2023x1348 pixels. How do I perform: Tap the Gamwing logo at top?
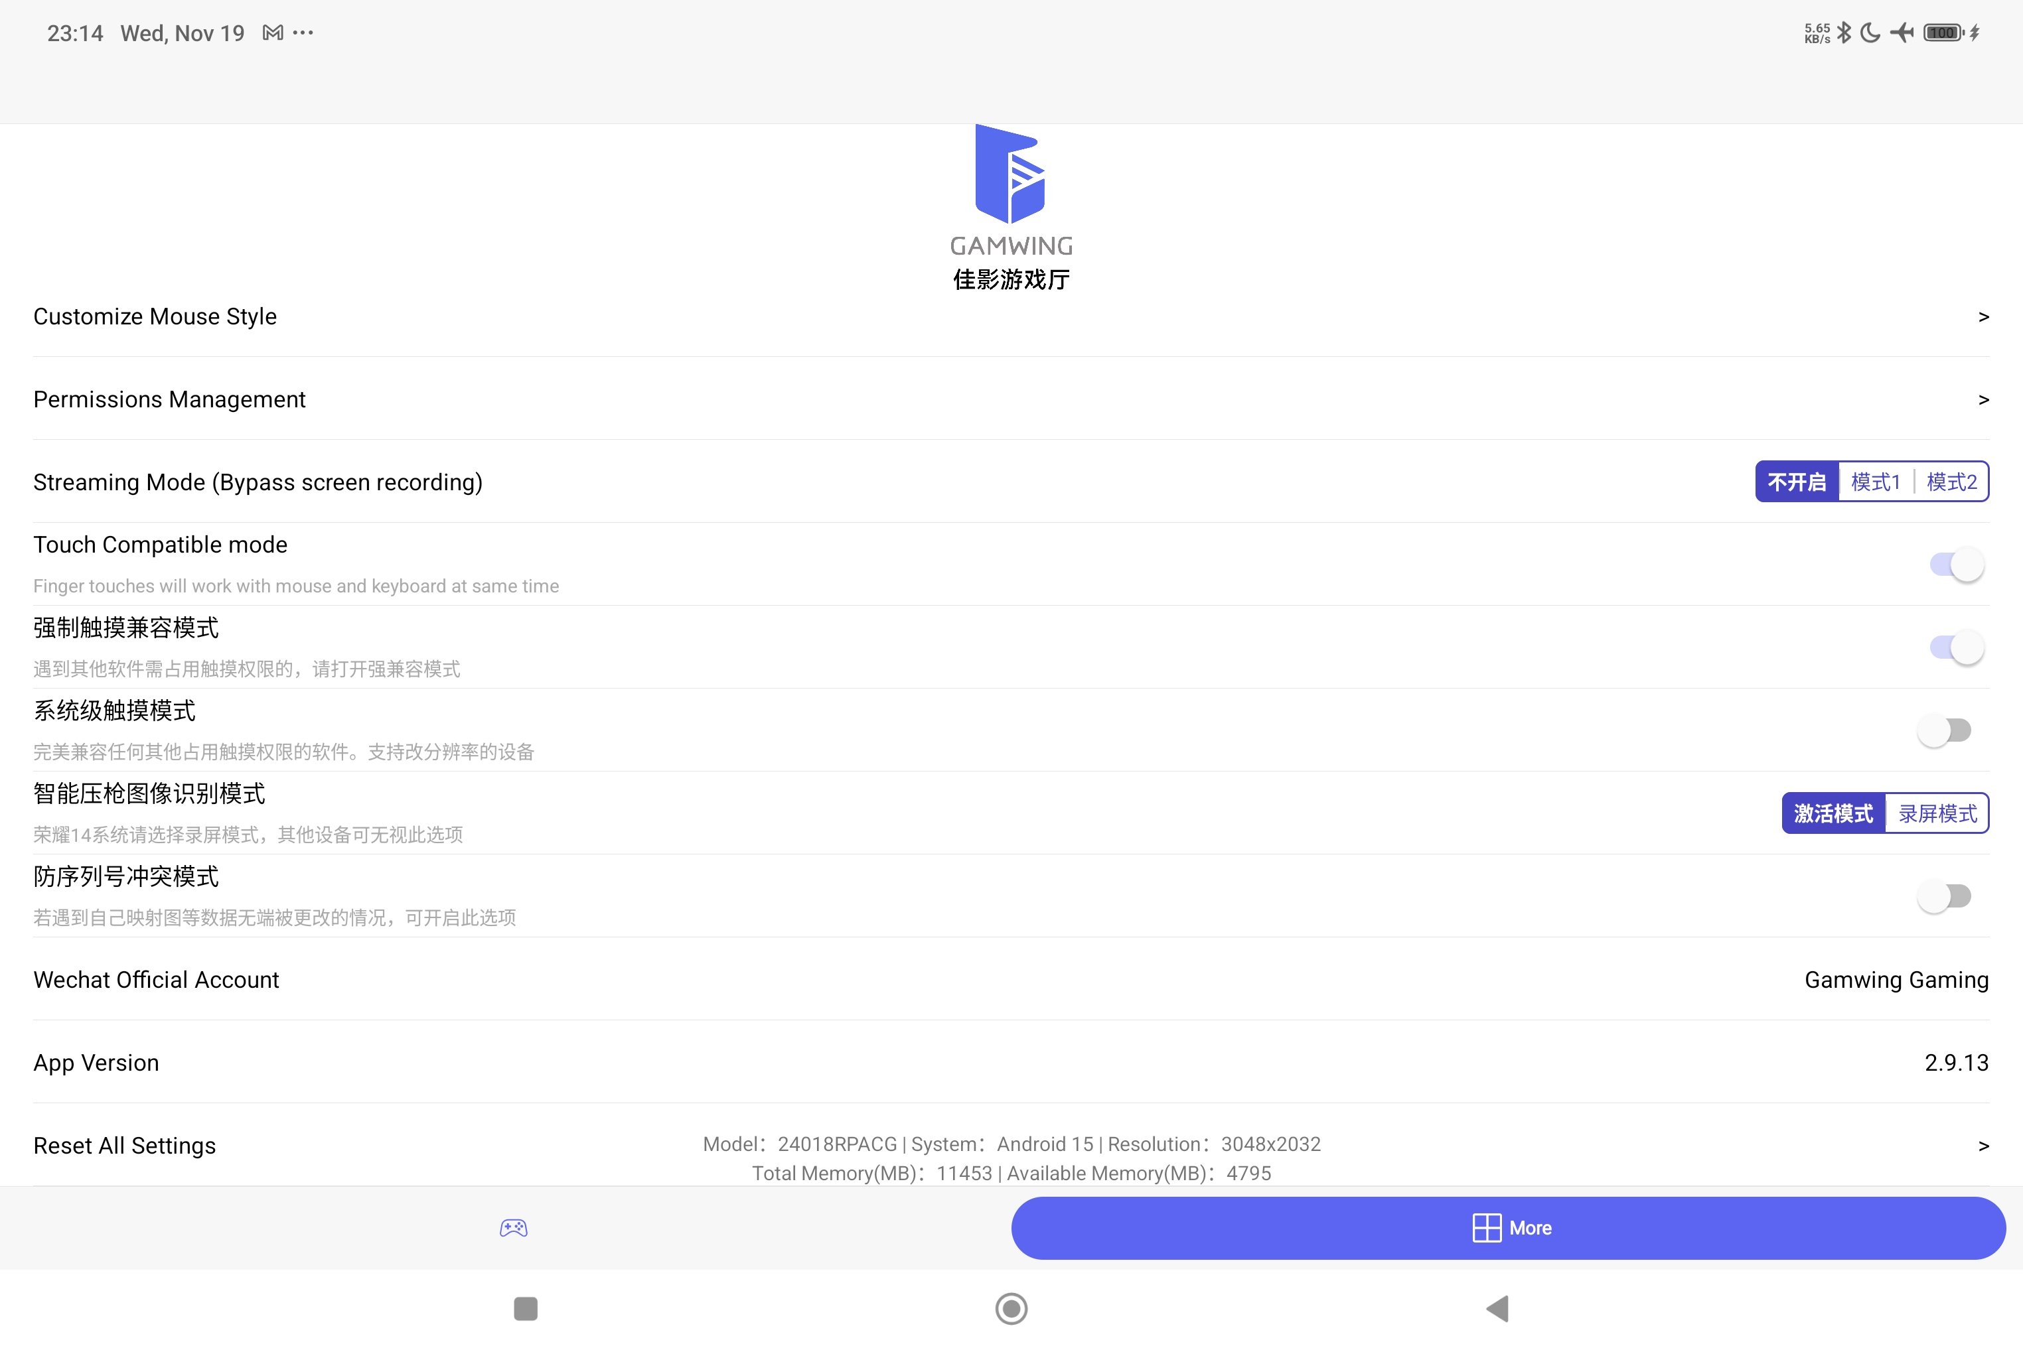coord(1011,175)
